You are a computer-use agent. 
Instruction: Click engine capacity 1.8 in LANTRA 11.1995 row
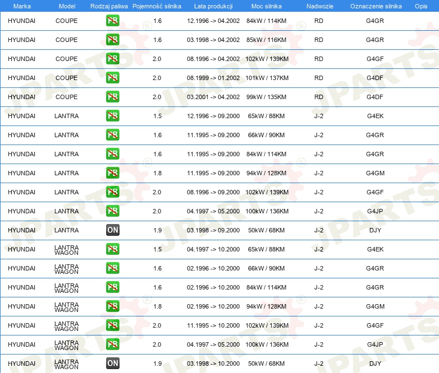[x=157, y=173]
